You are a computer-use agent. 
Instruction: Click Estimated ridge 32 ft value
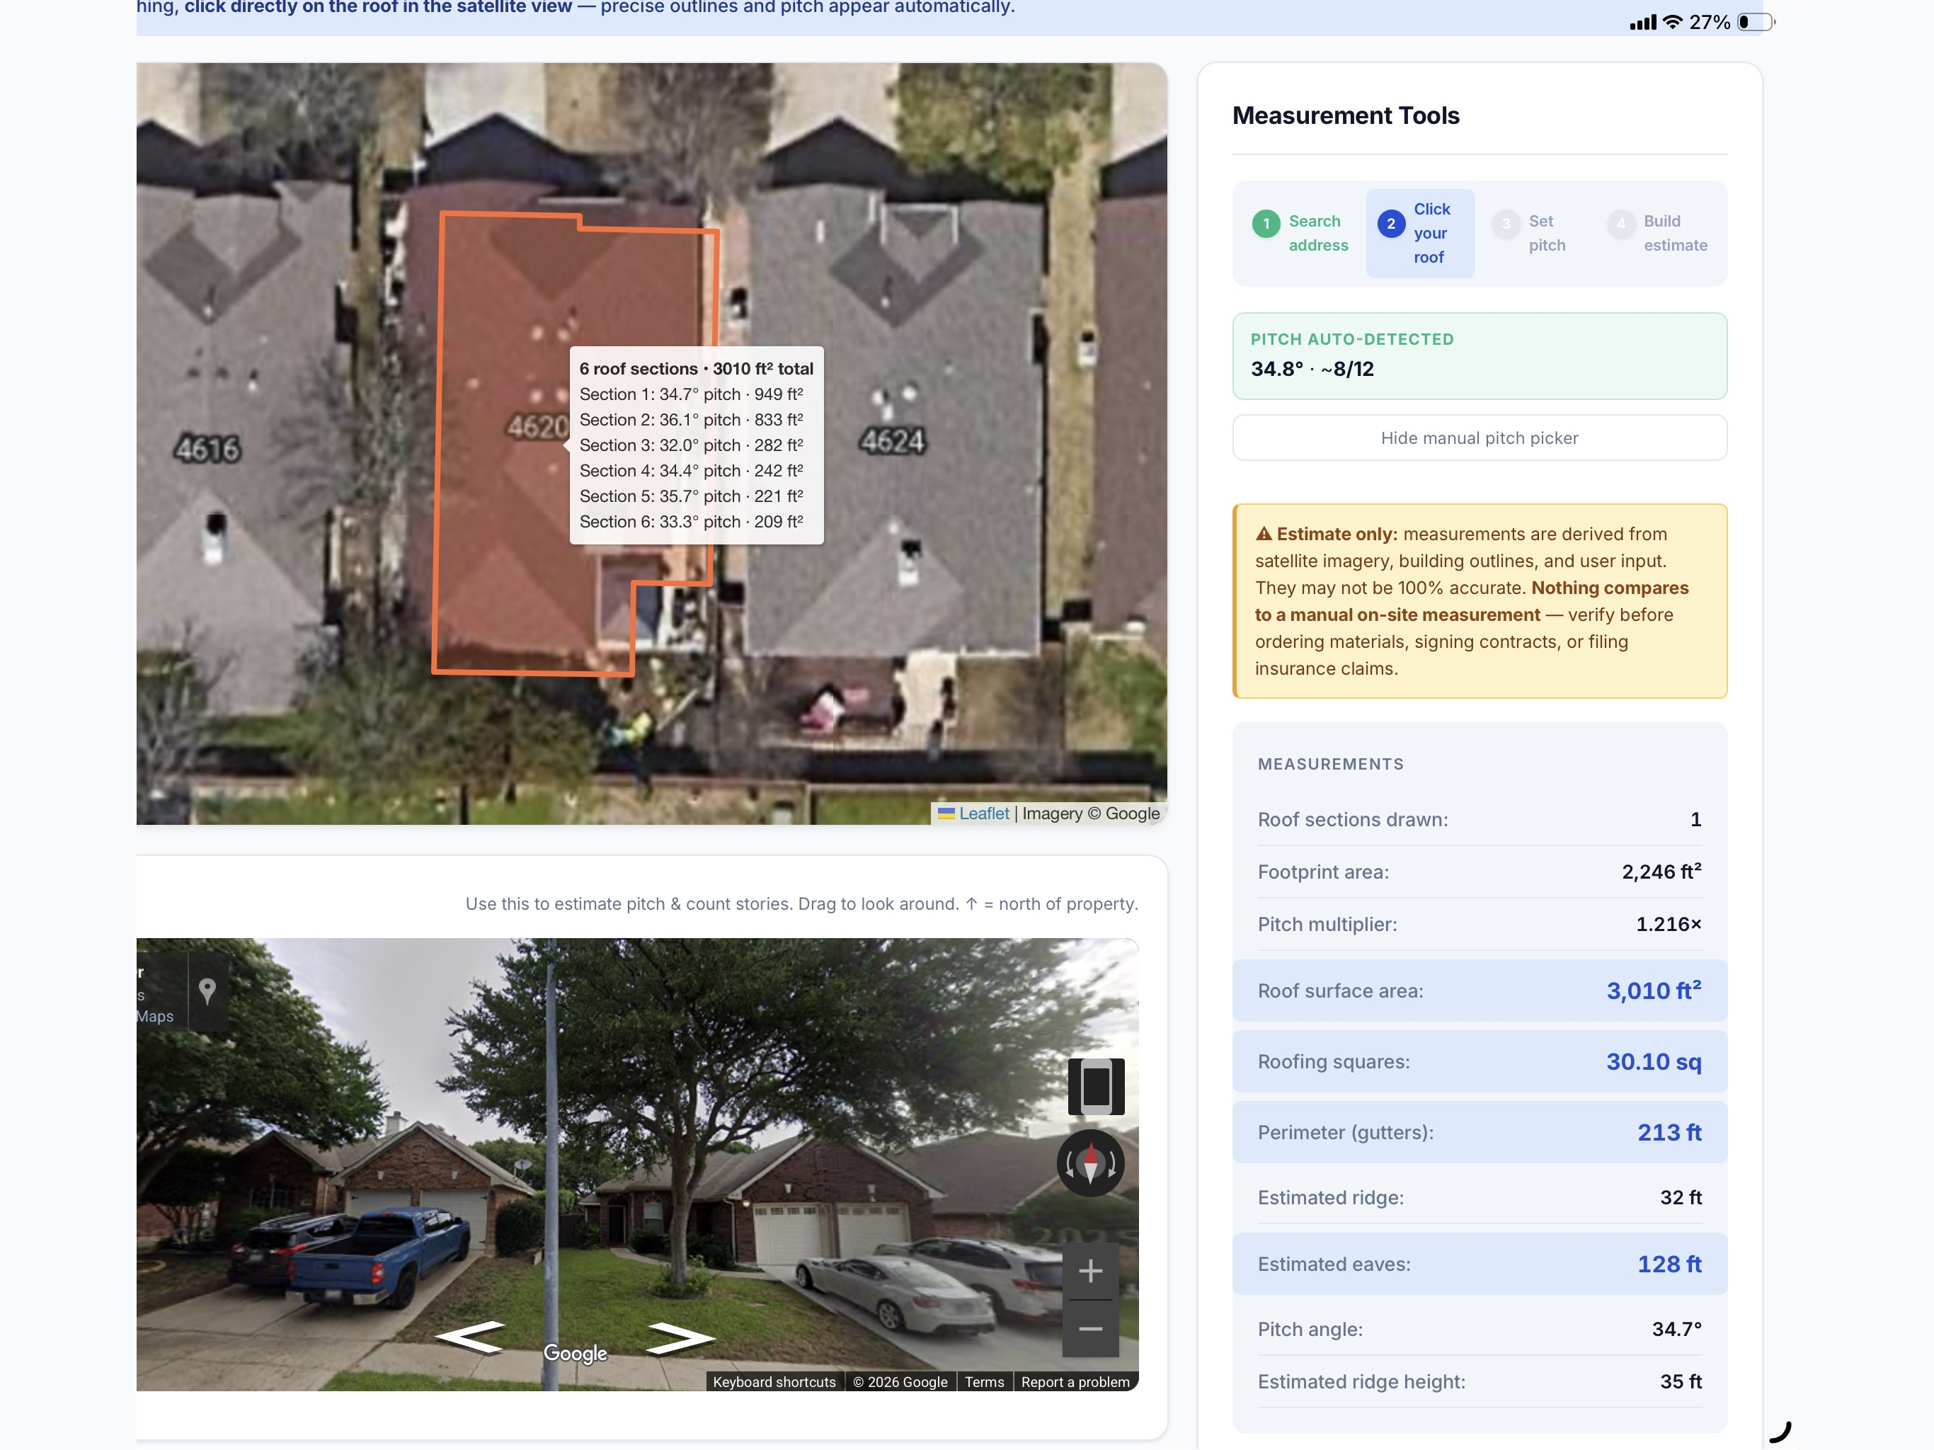click(1681, 1197)
